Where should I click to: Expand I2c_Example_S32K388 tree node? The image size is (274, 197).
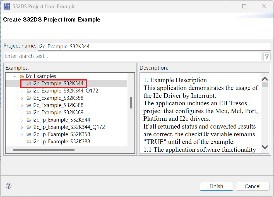click(22, 106)
